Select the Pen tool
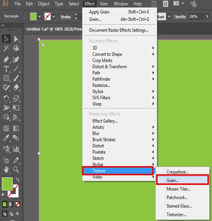 (x=6, y=59)
